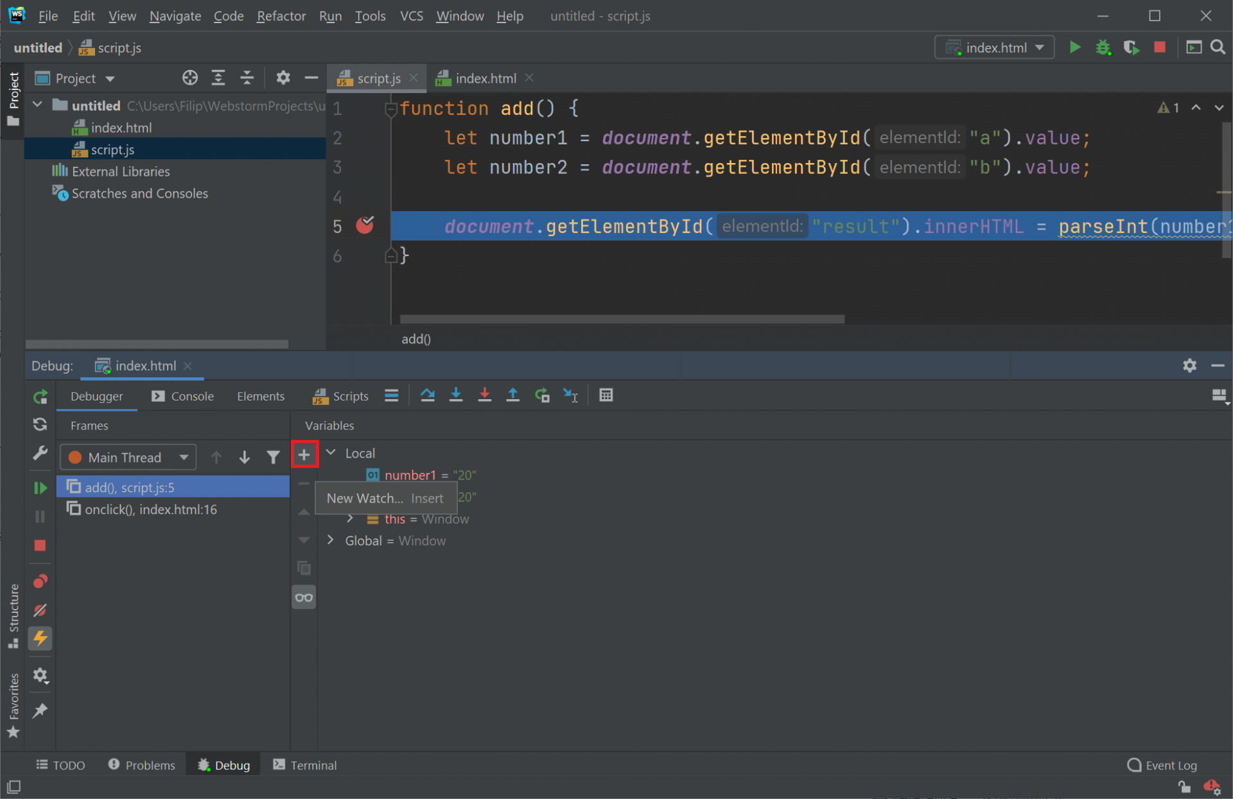Select opened file in the Project view

[190, 78]
